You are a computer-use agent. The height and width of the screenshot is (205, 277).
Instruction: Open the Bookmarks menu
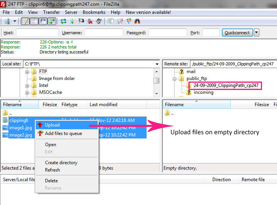(x=94, y=12)
